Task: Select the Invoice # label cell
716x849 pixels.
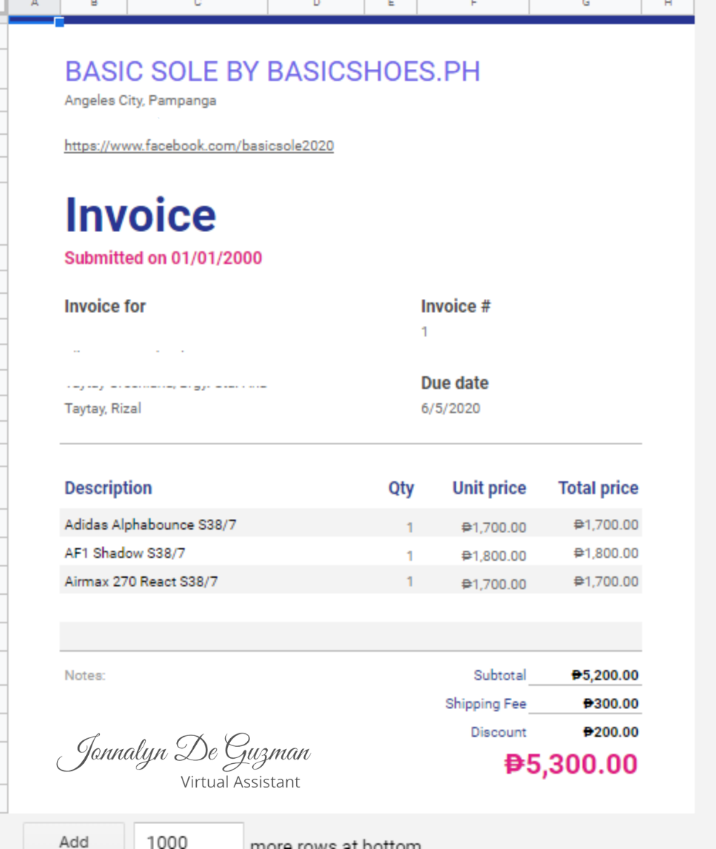Action: tap(455, 307)
